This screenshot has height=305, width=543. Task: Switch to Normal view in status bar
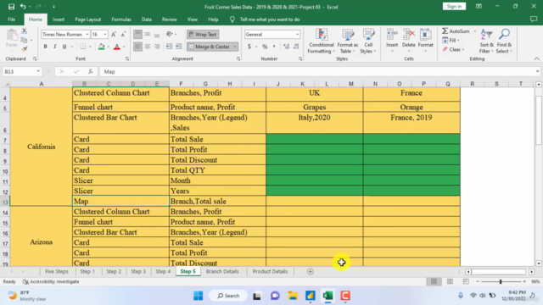click(434, 282)
